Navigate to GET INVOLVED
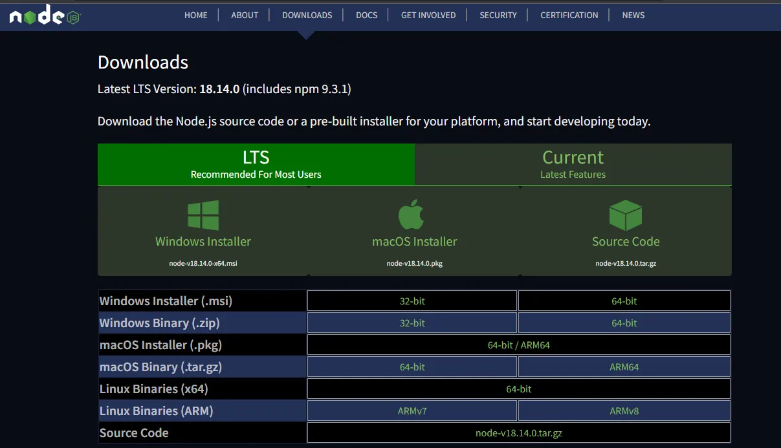Image resolution: width=781 pixels, height=448 pixels. pos(428,15)
